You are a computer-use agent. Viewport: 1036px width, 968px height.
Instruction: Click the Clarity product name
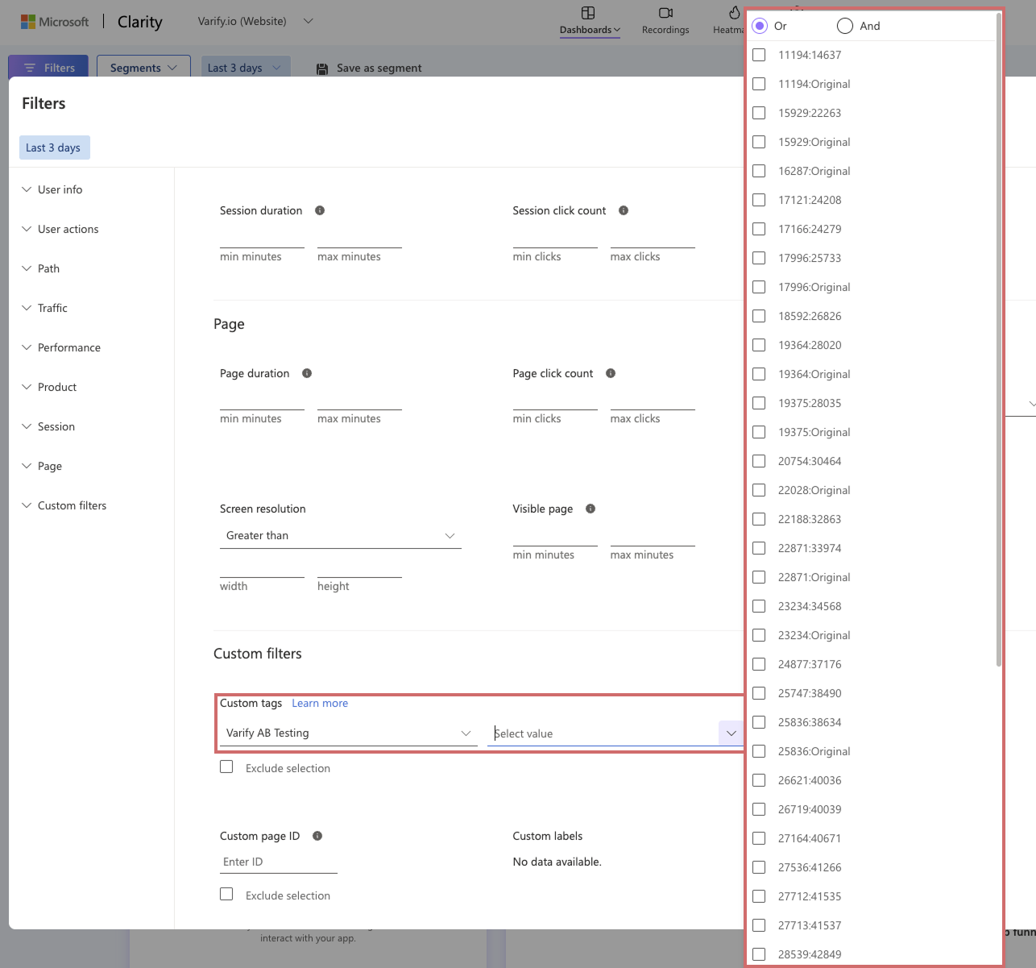(140, 22)
